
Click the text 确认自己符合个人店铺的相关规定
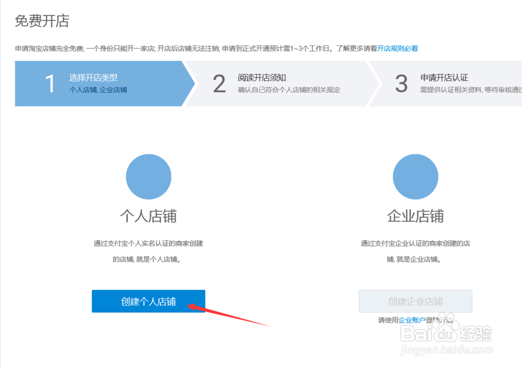coord(289,90)
